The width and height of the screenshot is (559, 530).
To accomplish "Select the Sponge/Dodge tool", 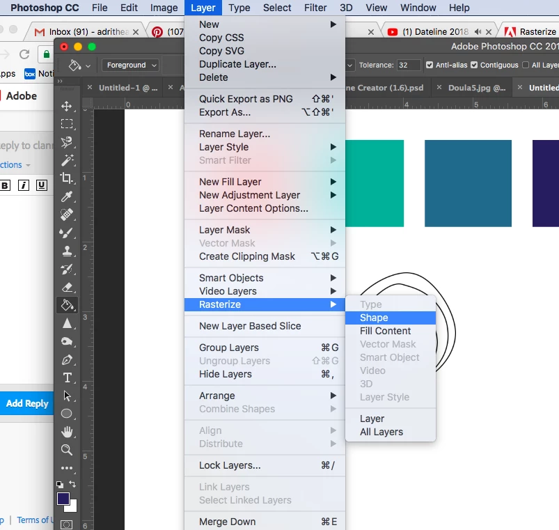I will [67, 342].
